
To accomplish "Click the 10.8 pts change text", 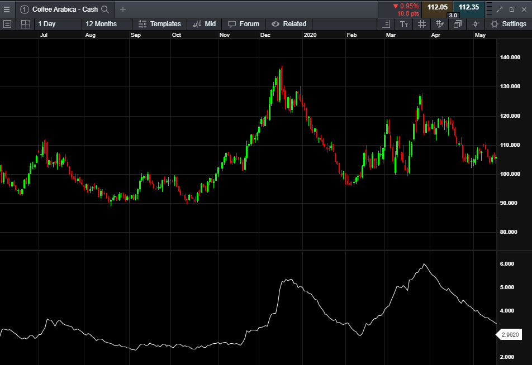I will pos(408,13).
